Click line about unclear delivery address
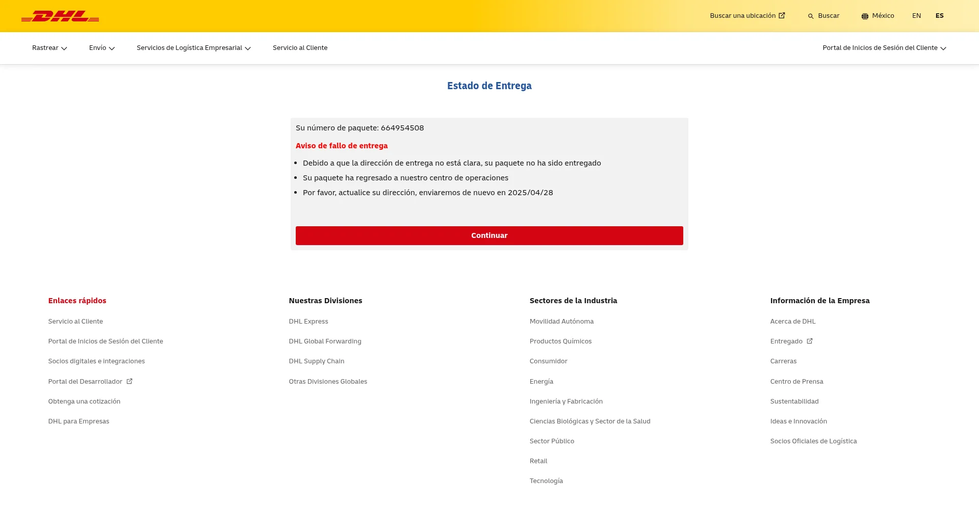979x506 pixels. tap(452, 163)
